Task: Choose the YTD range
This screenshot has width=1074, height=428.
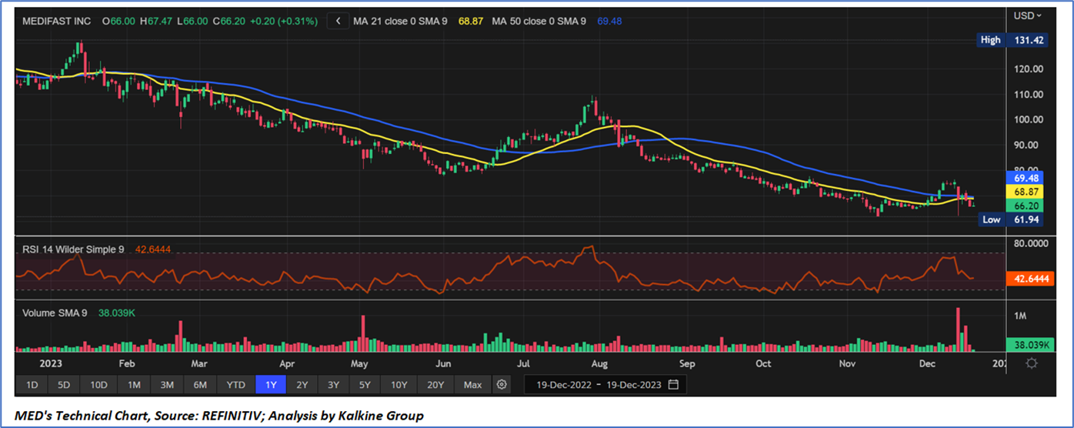Action: pos(236,384)
